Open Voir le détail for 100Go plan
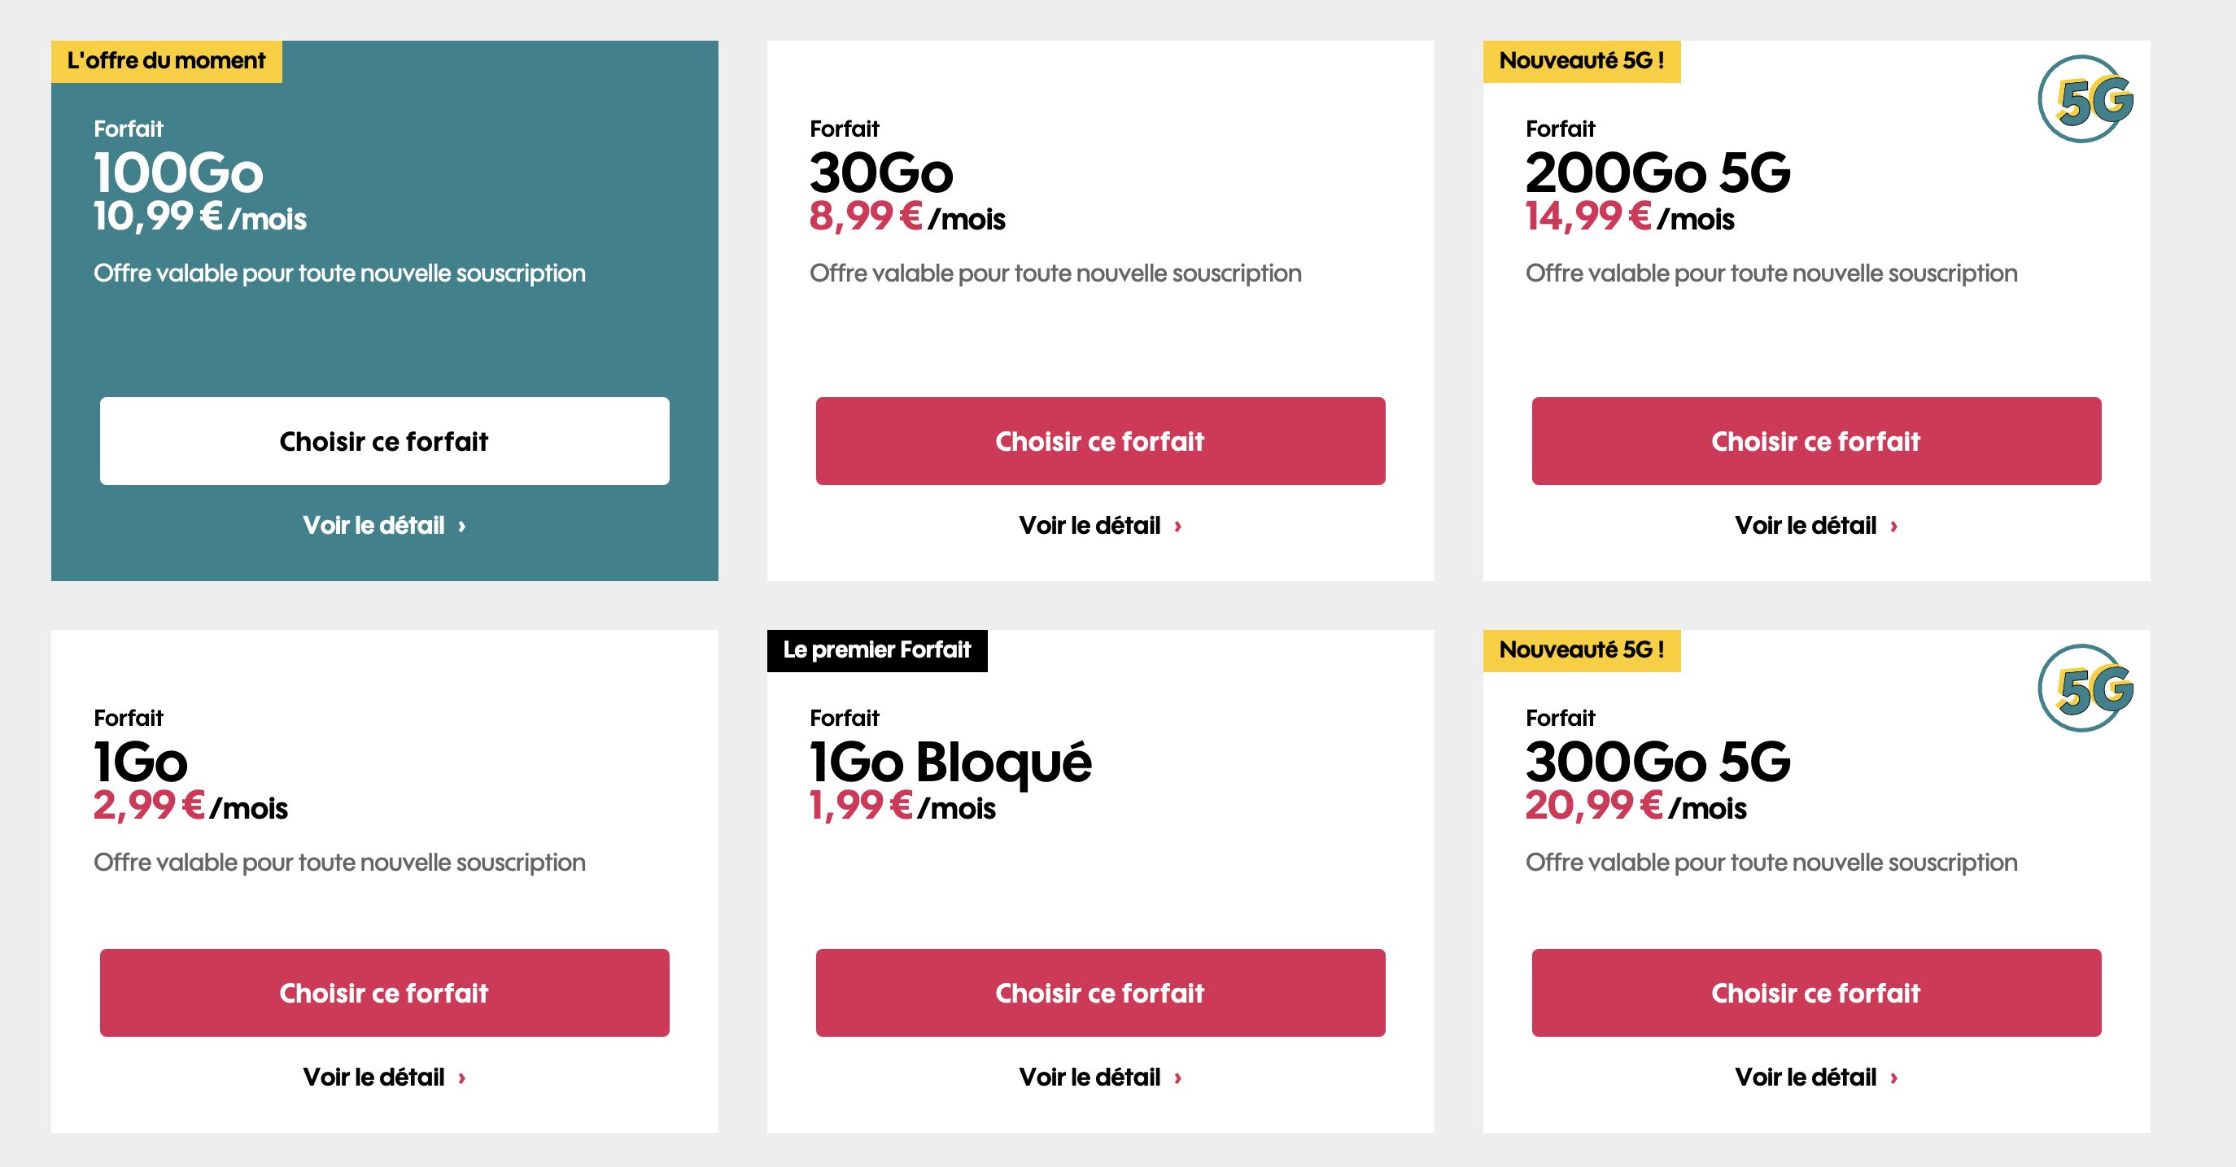Screen dimensions: 2236x1167 (x=385, y=526)
